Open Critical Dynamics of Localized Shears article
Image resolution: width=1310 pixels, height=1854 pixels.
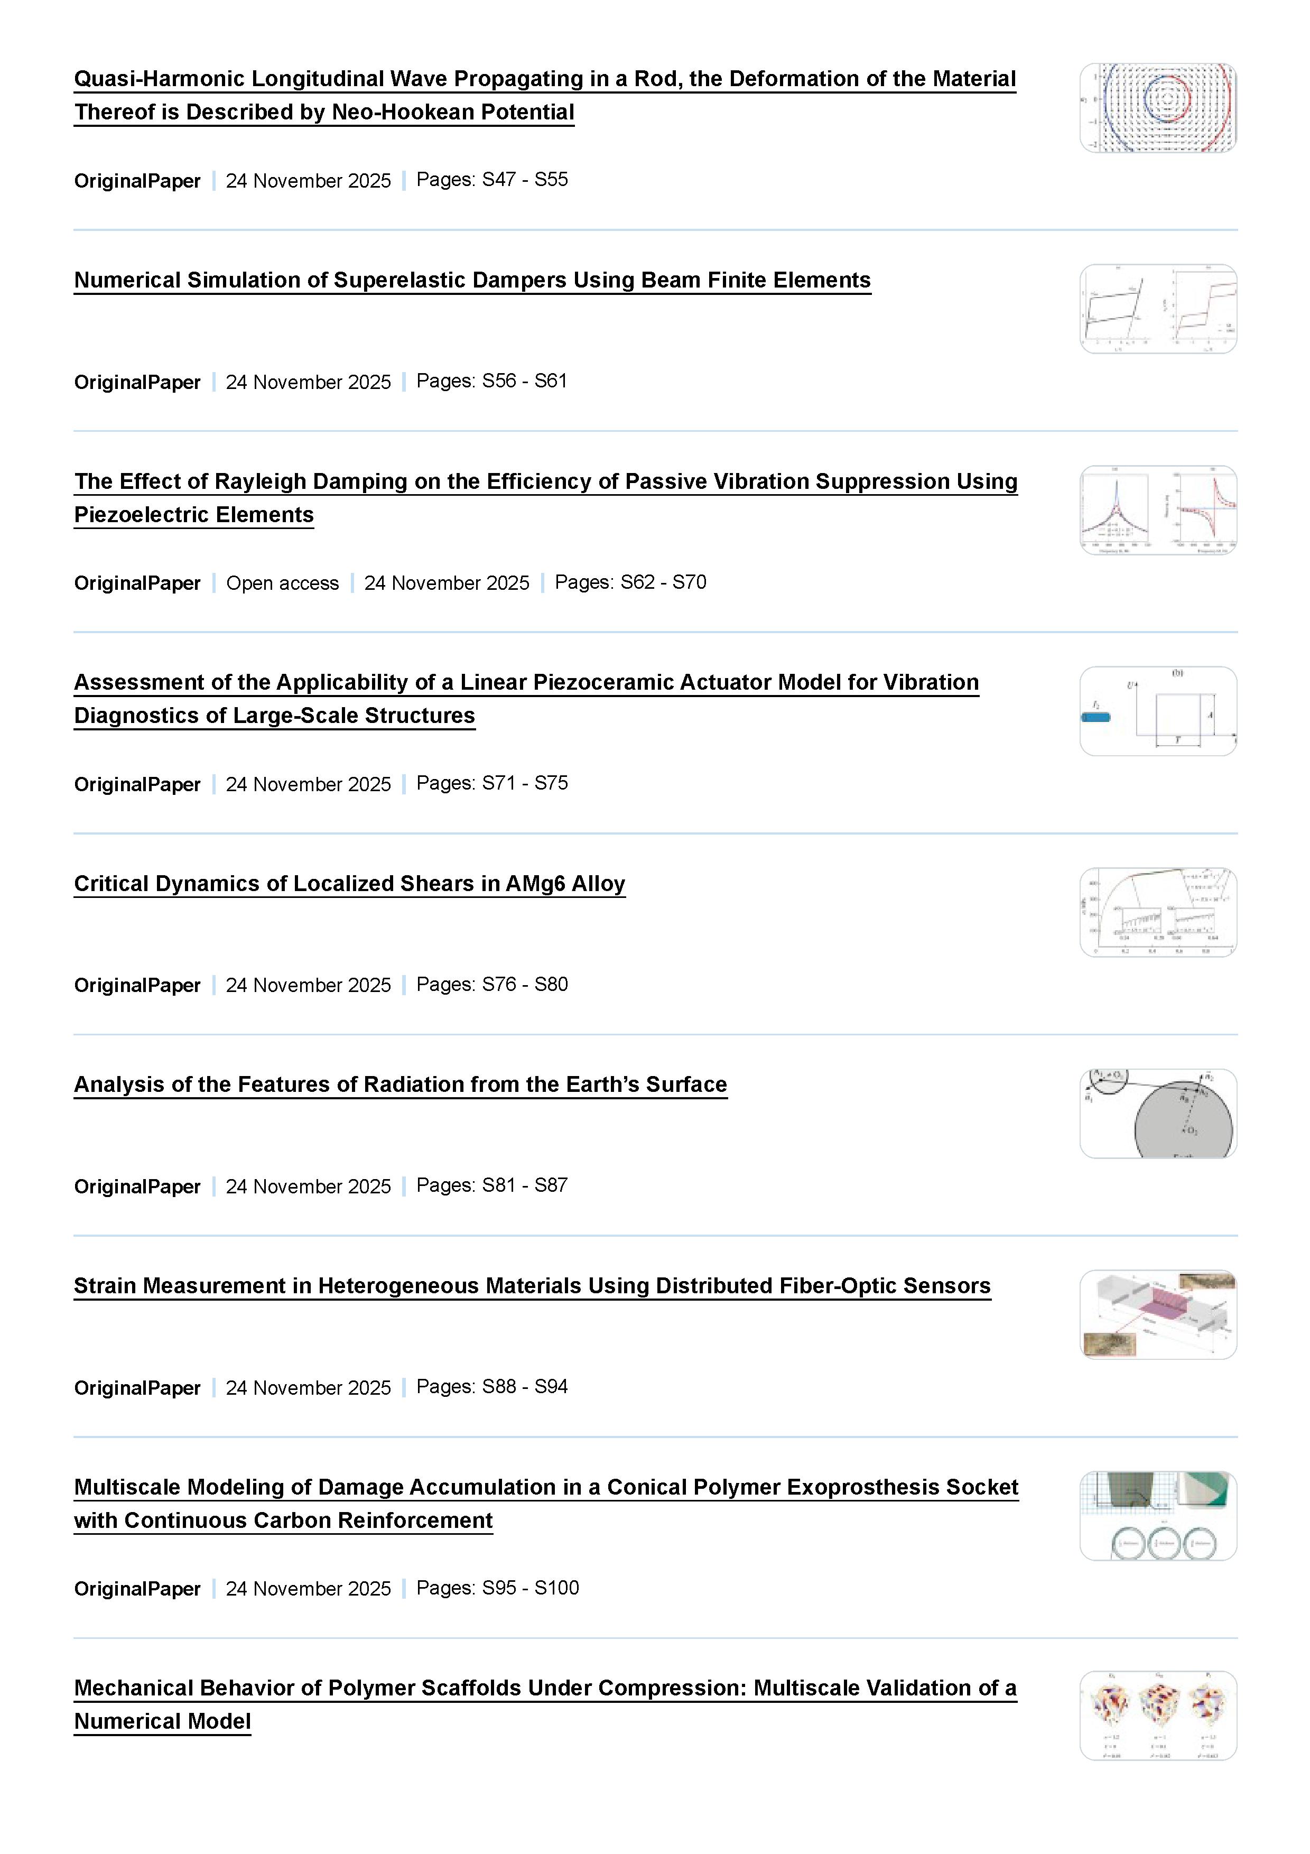(349, 883)
